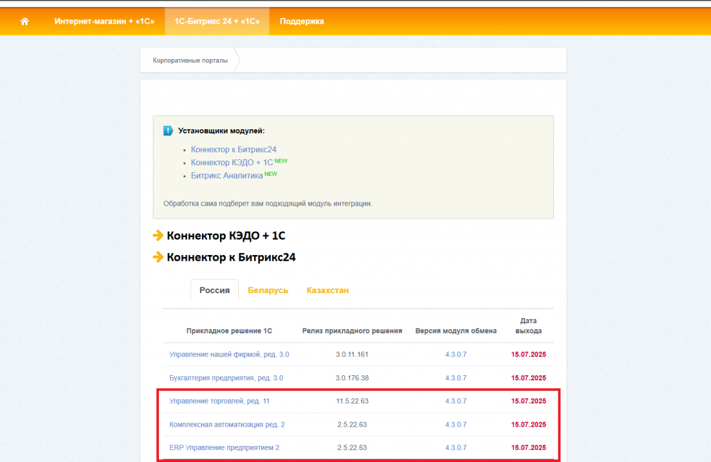Open Битрикс Аналитика installer link

[227, 176]
